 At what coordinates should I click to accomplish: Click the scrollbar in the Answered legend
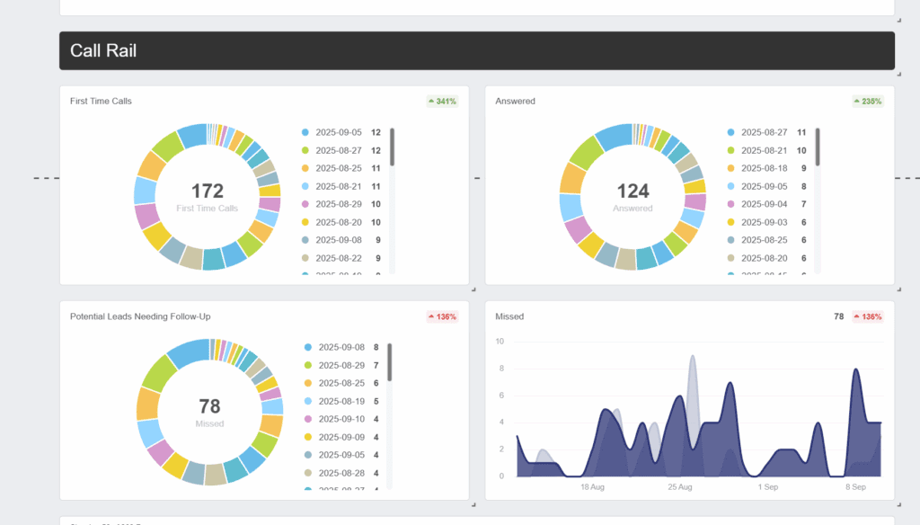818,148
